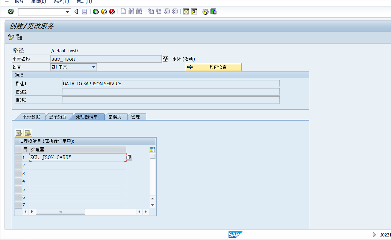Select row 3 using its row selector
Screen dimensions: 391x240
point(18,173)
